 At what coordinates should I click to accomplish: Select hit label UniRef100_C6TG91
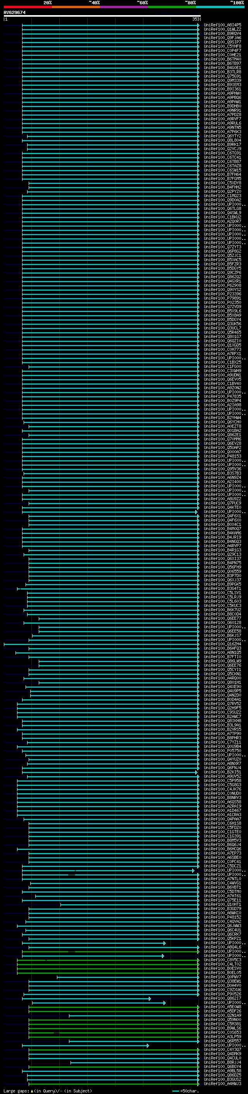click(222, 153)
